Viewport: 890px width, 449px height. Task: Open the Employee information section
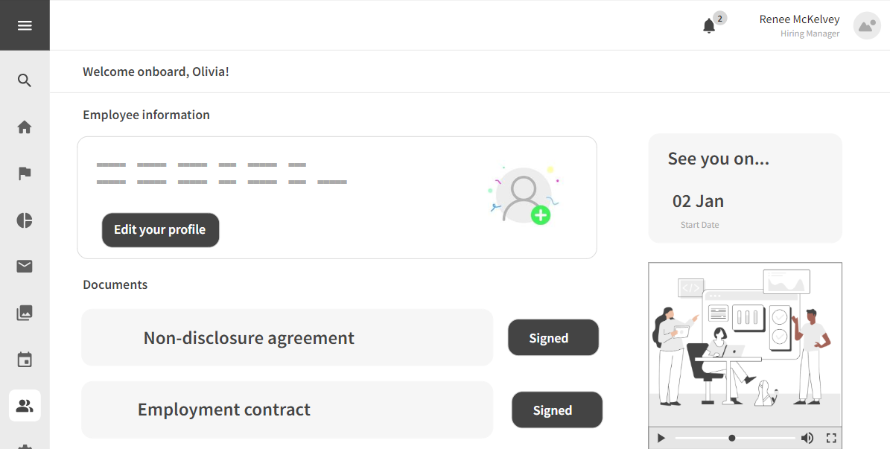(146, 114)
